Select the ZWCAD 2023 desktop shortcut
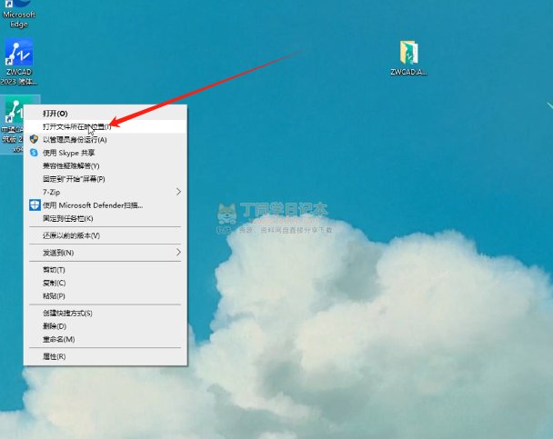553x439 pixels. (x=19, y=62)
